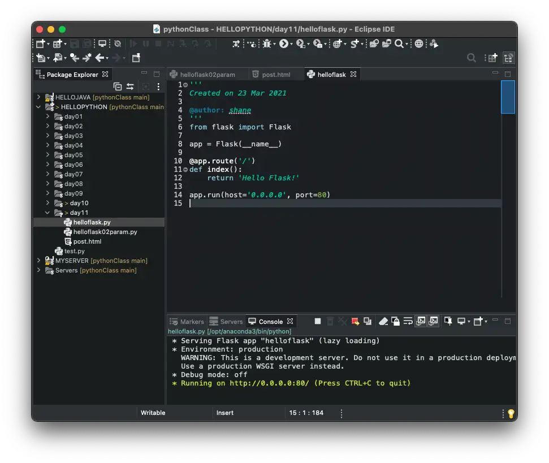The image size is (549, 463).
Task: Click the Search magnifier icon in main toolbar
Action: (x=399, y=44)
